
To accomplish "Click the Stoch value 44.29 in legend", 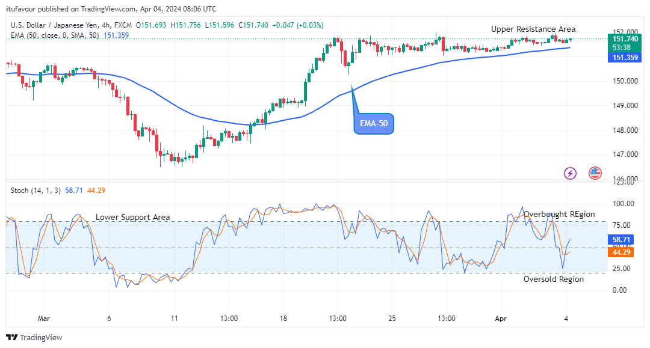I will click(96, 191).
